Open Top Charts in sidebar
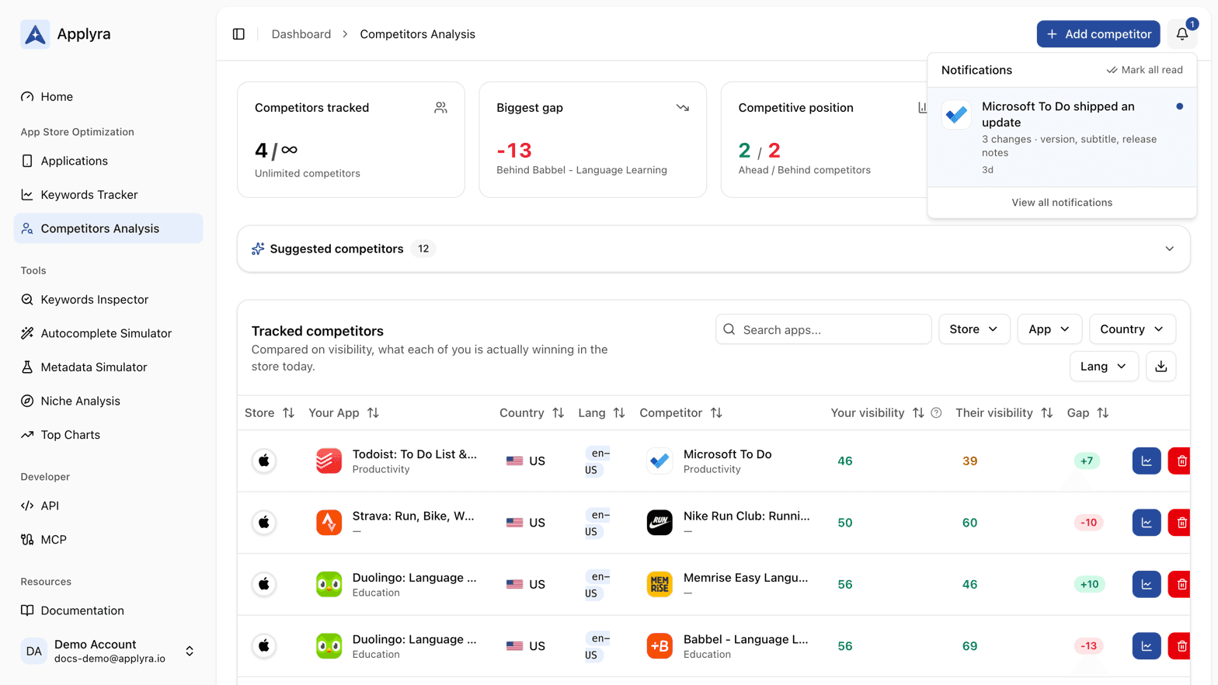Image resolution: width=1218 pixels, height=685 pixels. [x=108, y=435]
